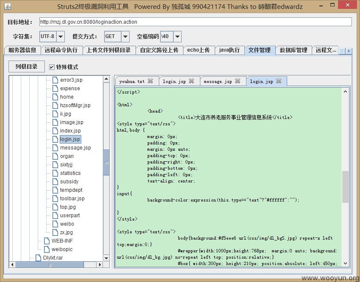Select login.jsp in the file tree
This screenshot has height=282, width=360.
(x=70, y=139)
